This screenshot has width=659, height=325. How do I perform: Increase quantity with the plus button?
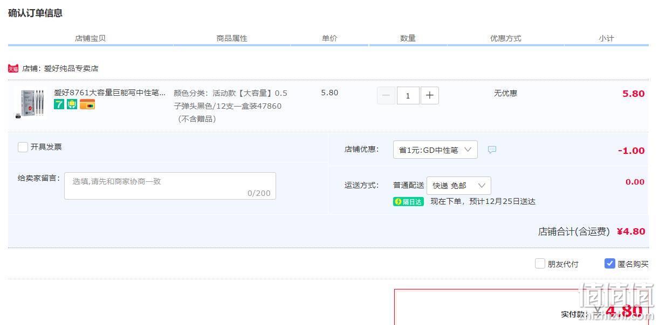pyautogui.click(x=429, y=95)
